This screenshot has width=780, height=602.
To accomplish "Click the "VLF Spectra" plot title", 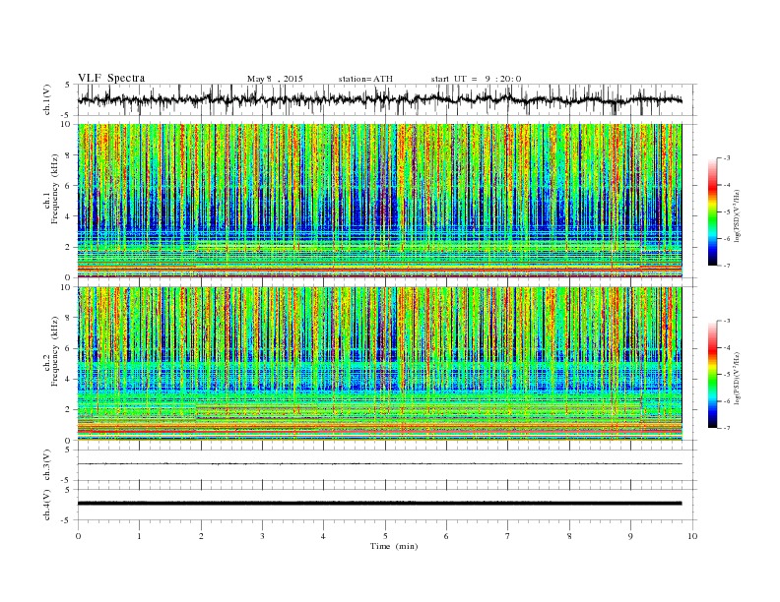I will click(111, 78).
